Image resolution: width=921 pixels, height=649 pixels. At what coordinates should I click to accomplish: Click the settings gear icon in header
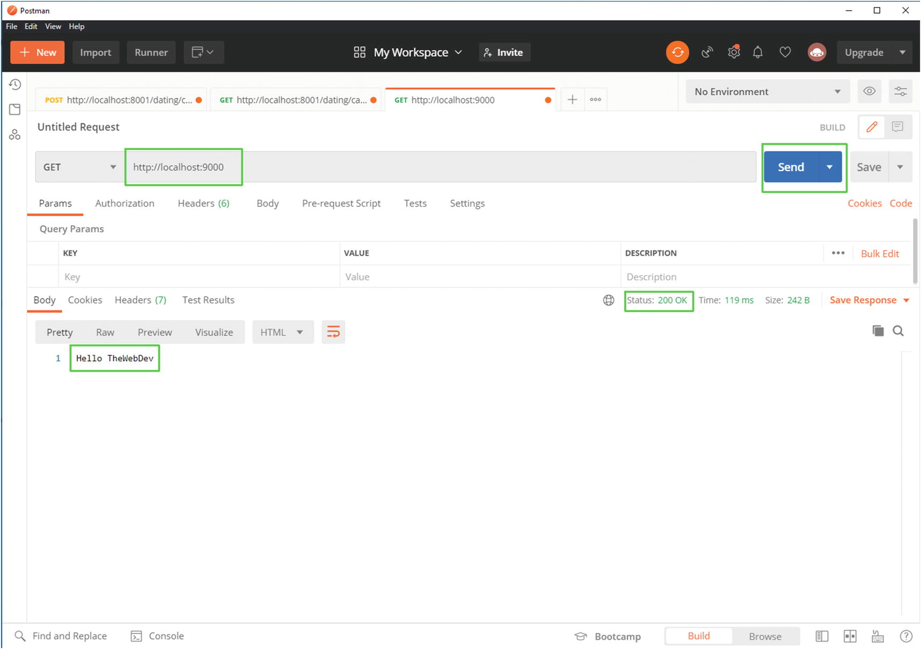pos(733,53)
